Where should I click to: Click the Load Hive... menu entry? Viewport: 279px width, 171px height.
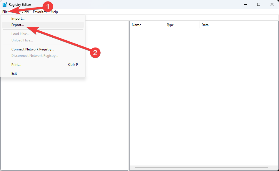click(x=20, y=34)
